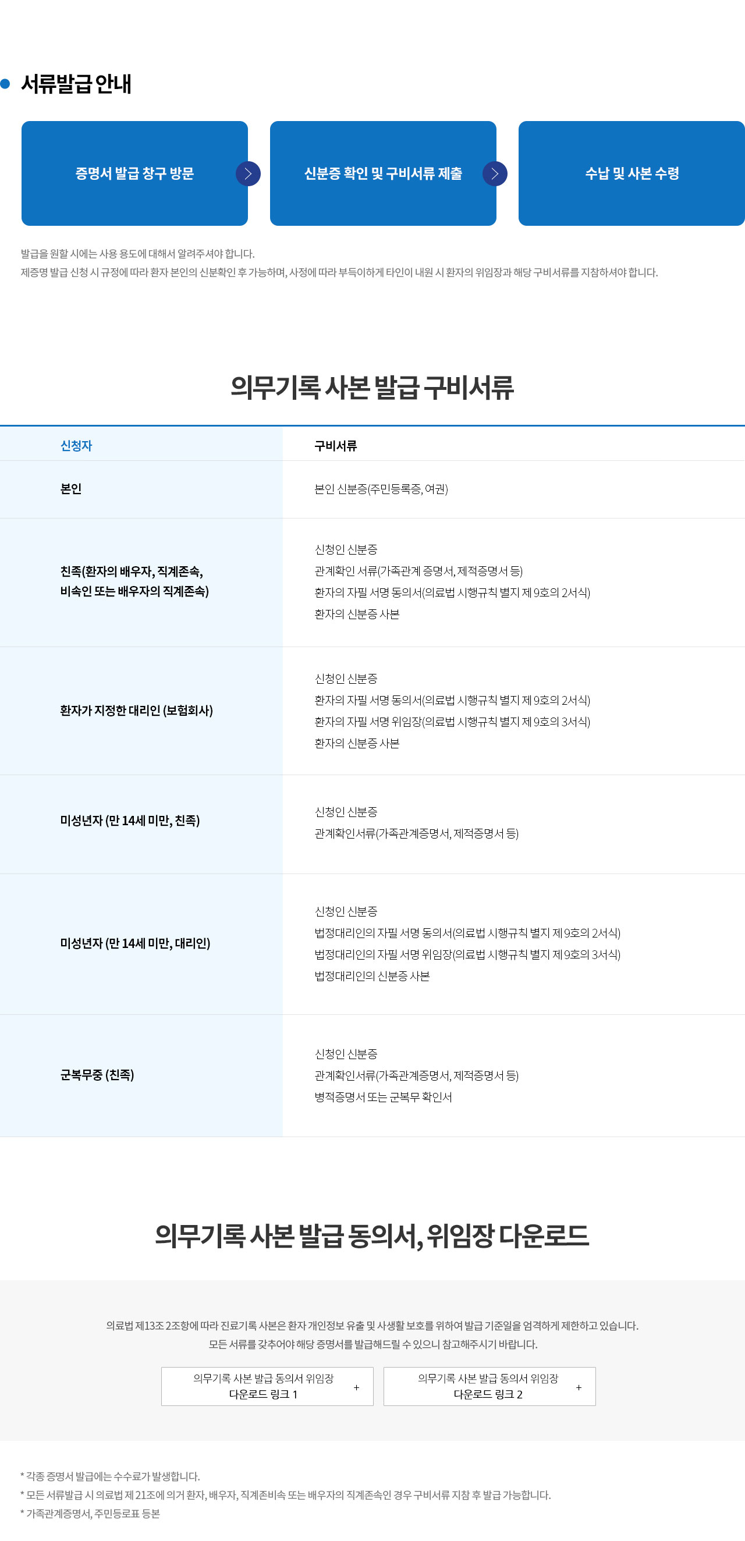Click 가족관계증명서, 주민등록표 등본 footnote
The height and width of the screenshot is (1541, 745).
[90, 1514]
